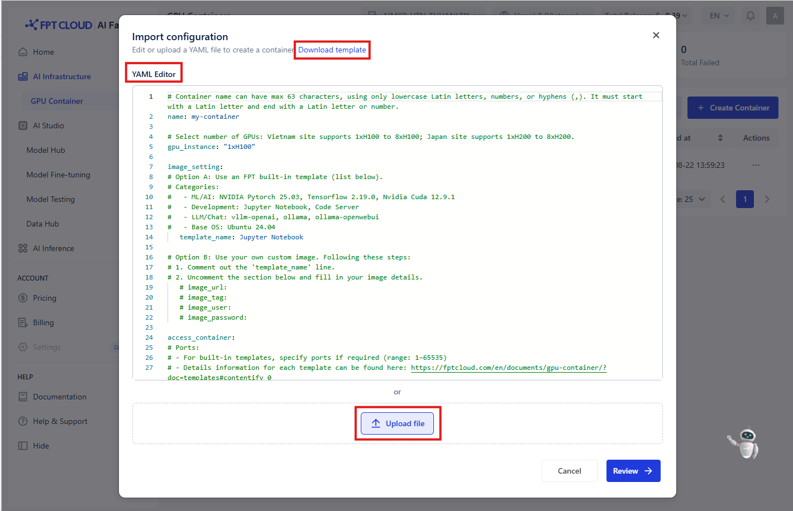The height and width of the screenshot is (511, 793).
Task: Click the image_setting: line in editor
Action: coord(195,167)
